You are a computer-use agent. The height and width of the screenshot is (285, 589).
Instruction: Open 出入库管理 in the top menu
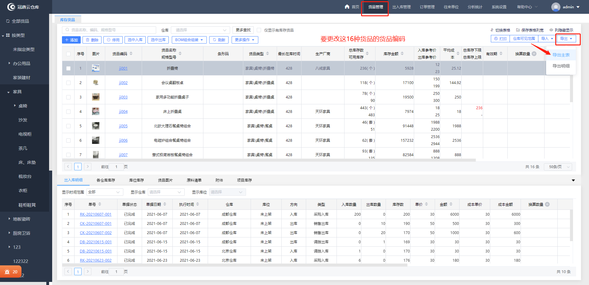(x=402, y=7)
